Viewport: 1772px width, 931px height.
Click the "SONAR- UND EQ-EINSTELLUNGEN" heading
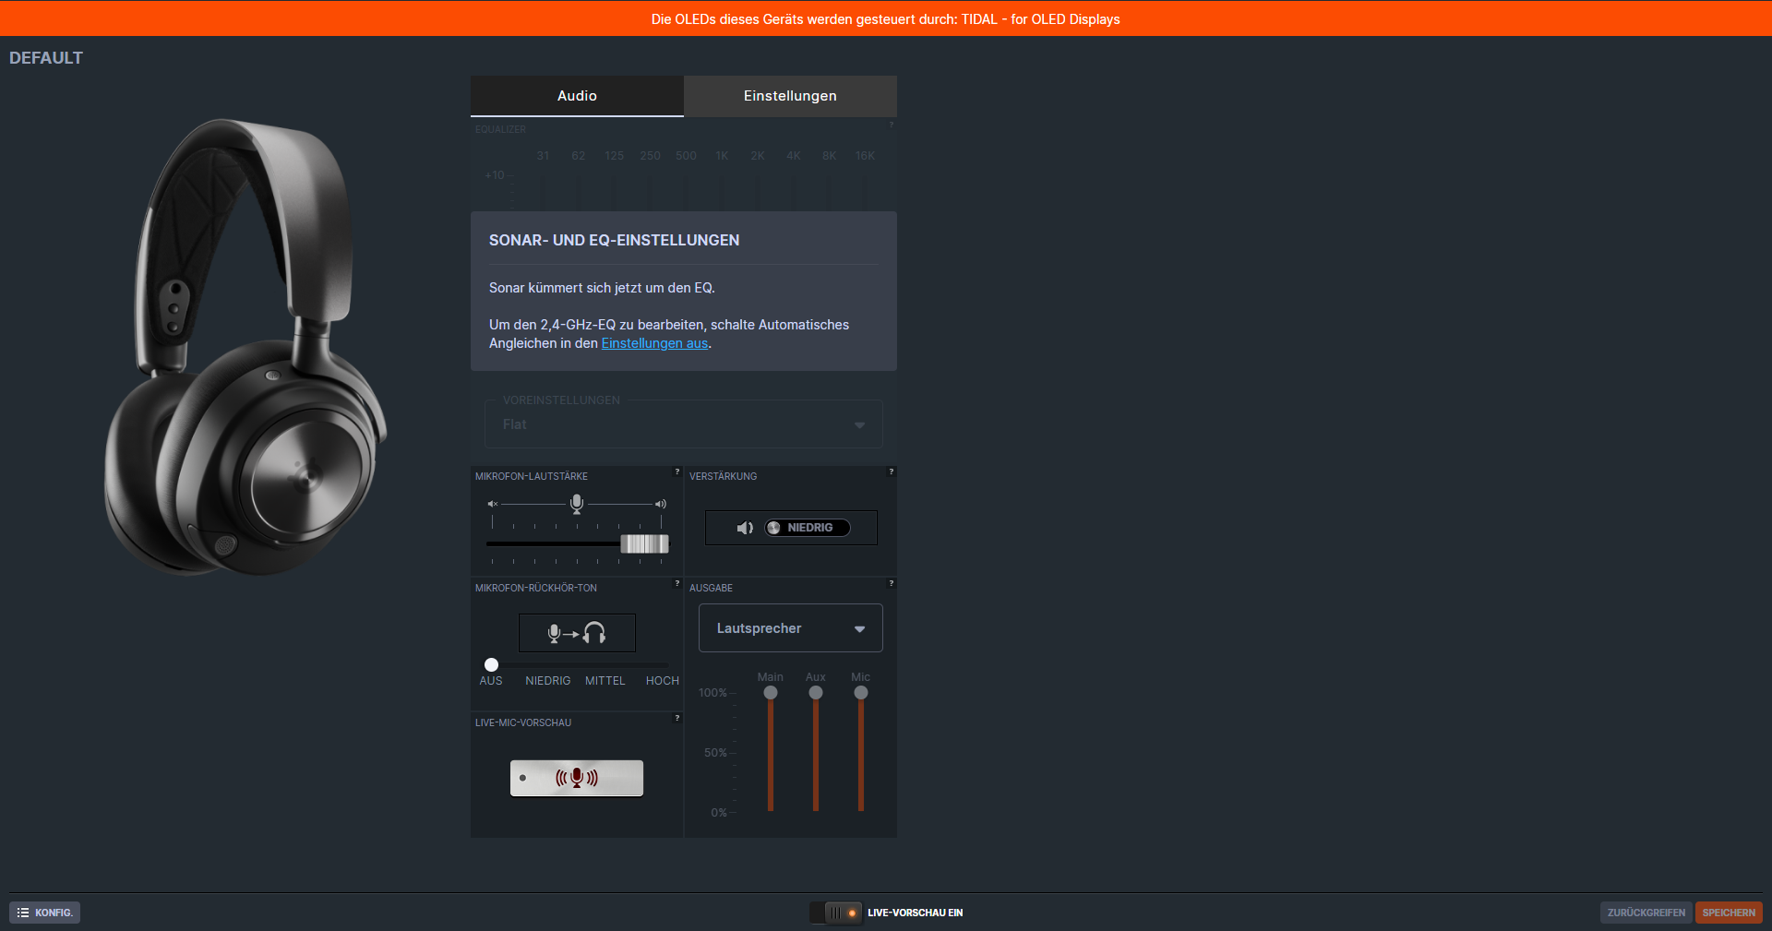coord(615,240)
